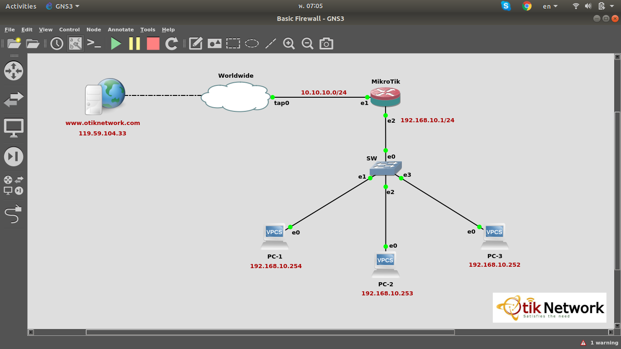Image resolution: width=621 pixels, height=349 pixels.
Task: Select the Worldwide cloud node
Action: pos(236,97)
